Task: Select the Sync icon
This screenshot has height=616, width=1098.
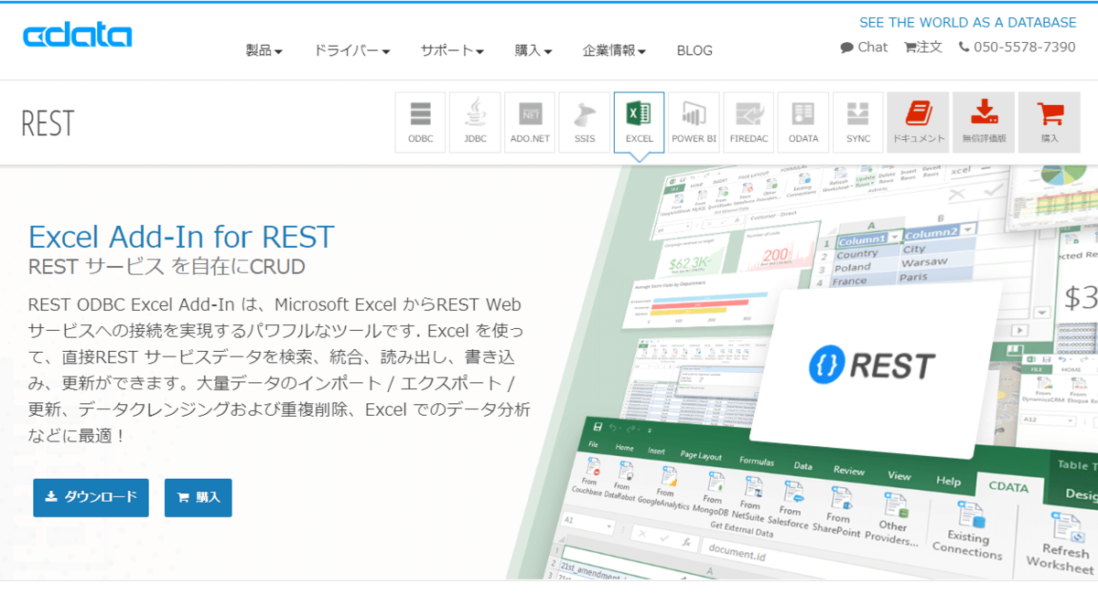Action: point(858,122)
